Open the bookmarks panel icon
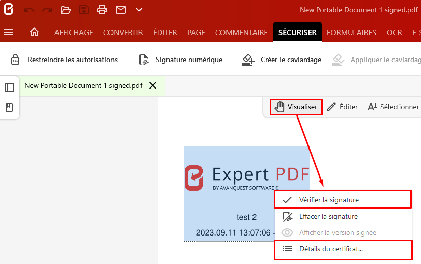The width and height of the screenshot is (421, 264). coord(9,108)
